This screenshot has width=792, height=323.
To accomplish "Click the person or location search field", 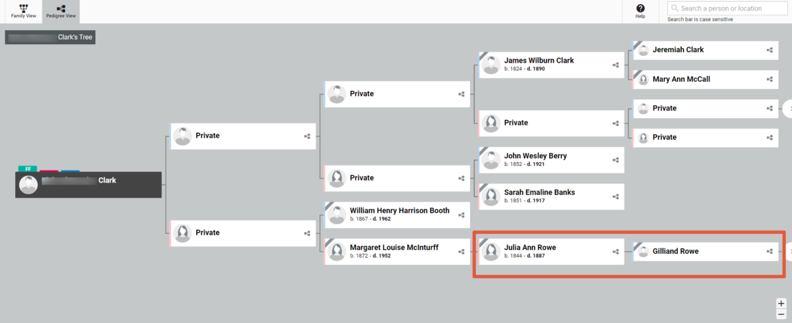I will coord(728,9).
